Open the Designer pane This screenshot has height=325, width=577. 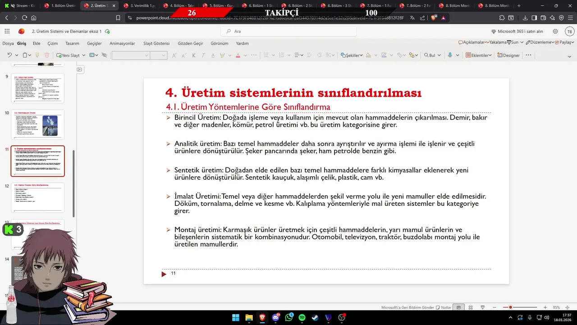[x=508, y=55]
